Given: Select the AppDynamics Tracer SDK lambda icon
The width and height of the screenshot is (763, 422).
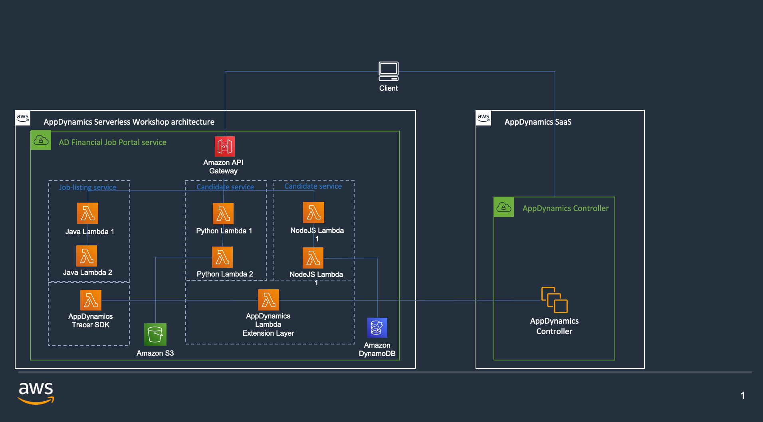Looking at the screenshot, I should [x=91, y=300].
